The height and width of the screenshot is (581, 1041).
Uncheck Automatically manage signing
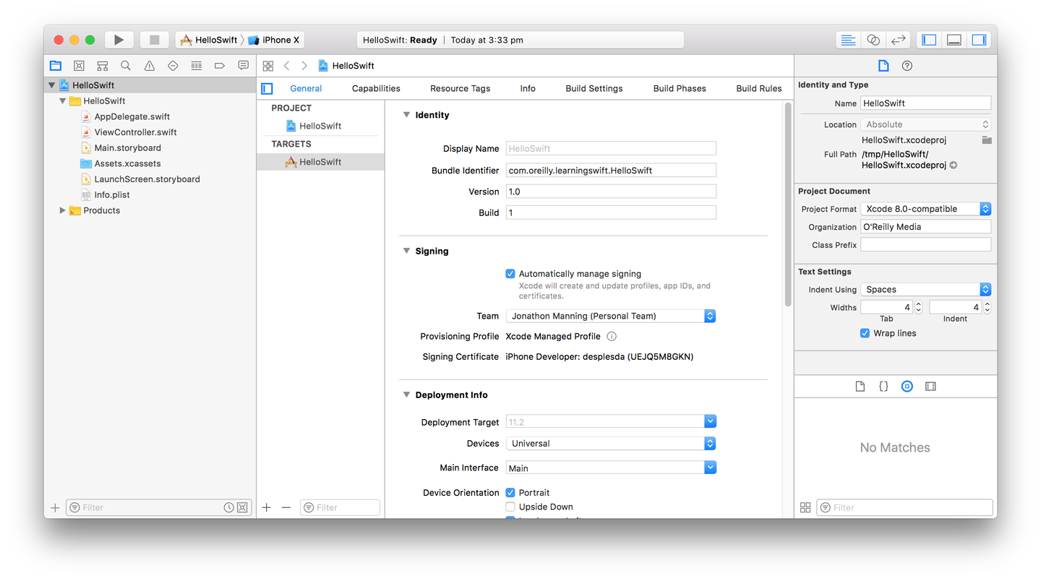[x=510, y=274]
